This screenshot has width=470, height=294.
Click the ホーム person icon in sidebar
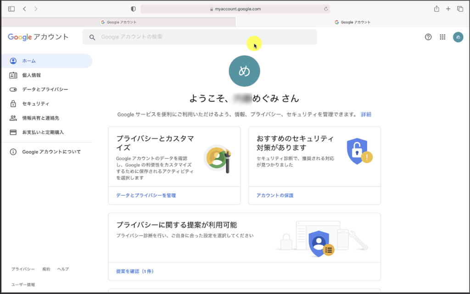[x=13, y=61]
